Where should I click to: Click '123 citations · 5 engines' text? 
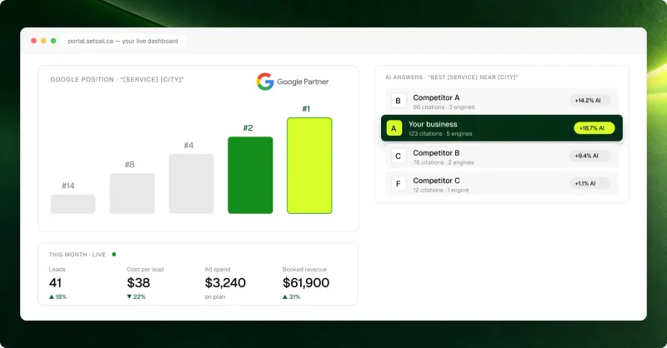440,134
